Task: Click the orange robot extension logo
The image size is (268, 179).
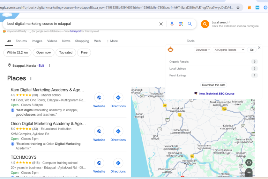Action: pyautogui.click(x=170, y=50)
